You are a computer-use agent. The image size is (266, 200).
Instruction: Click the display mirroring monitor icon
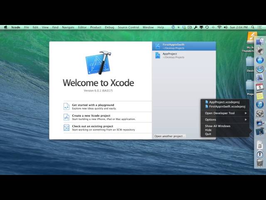(x=201, y=27)
